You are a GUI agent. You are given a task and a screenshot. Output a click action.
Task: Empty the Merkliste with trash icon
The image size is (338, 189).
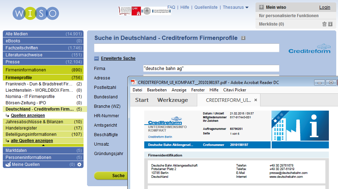point(324,24)
